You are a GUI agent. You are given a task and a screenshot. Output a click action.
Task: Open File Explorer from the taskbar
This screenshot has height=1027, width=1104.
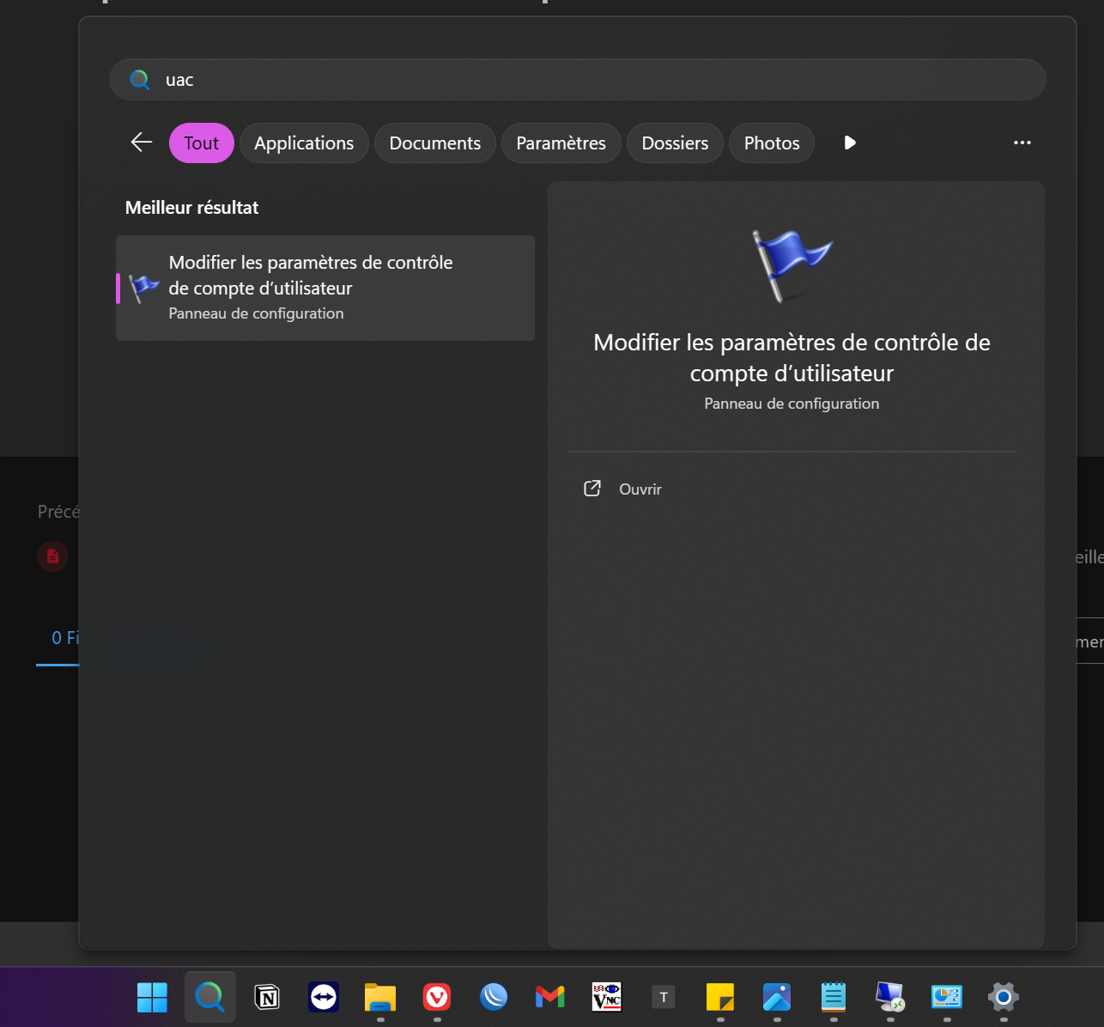[380, 997]
